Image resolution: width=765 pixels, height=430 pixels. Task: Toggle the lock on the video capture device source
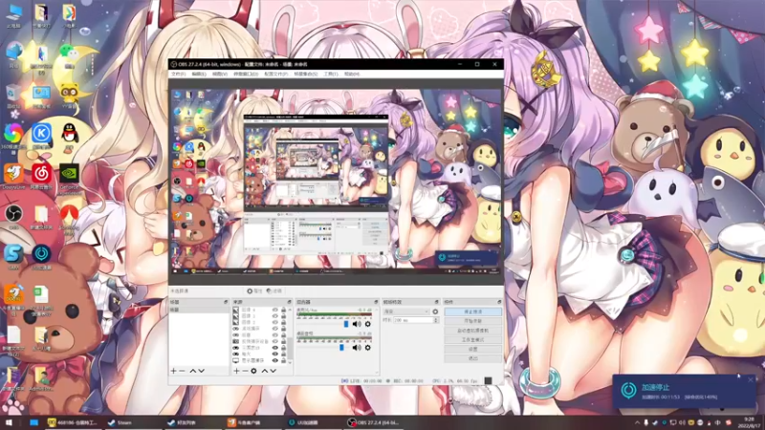283,341
